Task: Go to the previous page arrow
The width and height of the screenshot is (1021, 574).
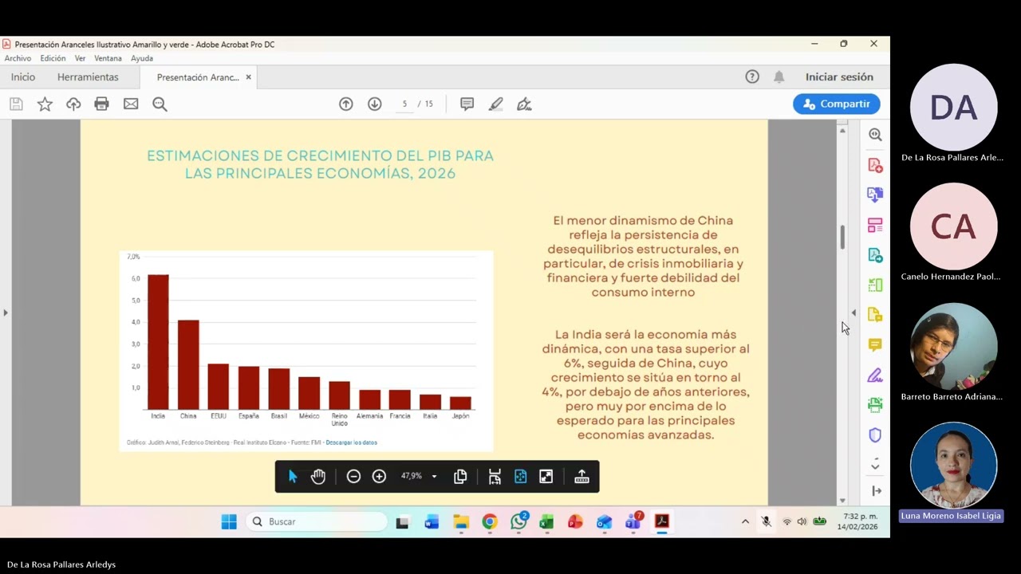Action: point(346,104)
